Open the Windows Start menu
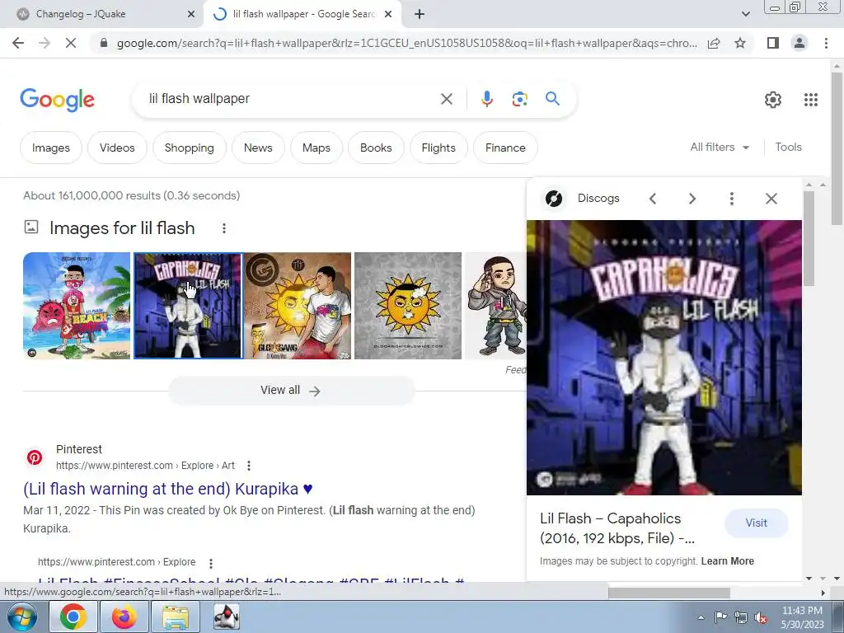The image size is (844, 633). point(22,617)
